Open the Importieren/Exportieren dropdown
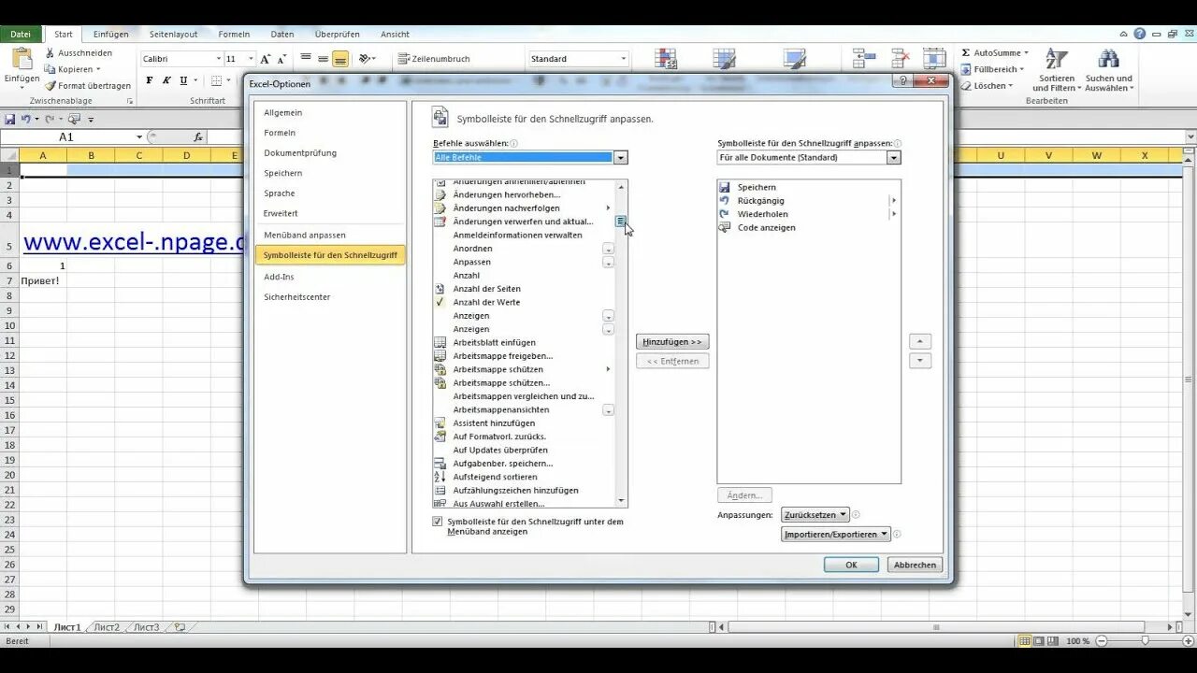The width and height of the screenshot is (1197, 673). [x=837, y=535]
